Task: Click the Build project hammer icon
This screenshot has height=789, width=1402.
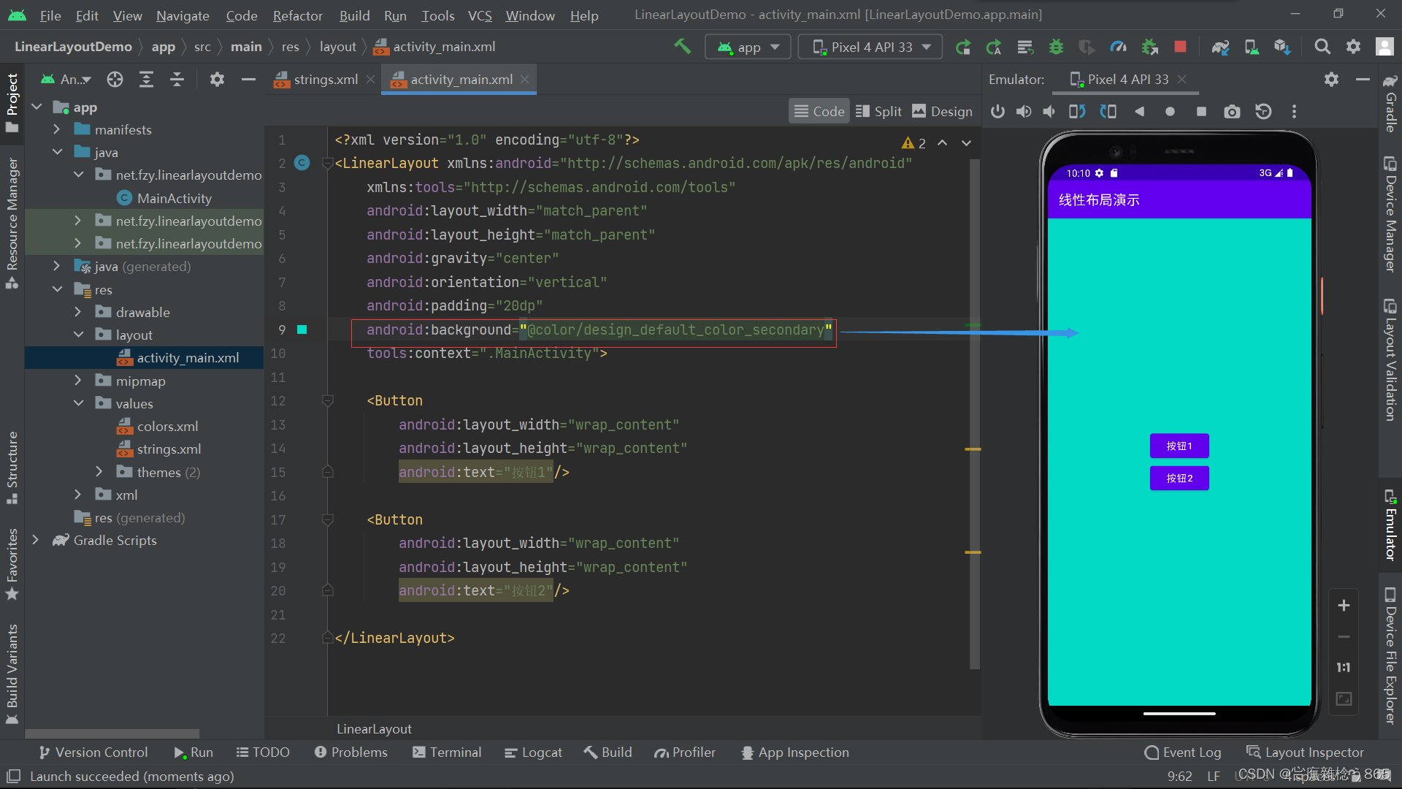Action: point(682,46)
